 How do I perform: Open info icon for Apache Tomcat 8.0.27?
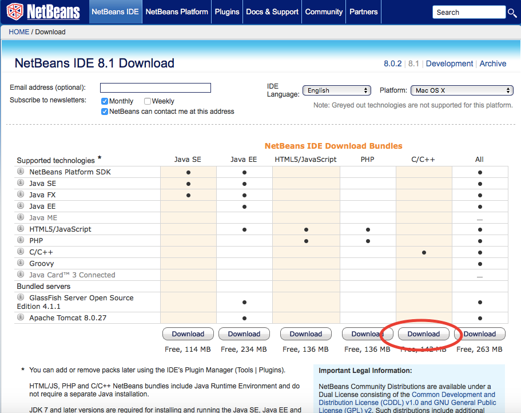21,317
